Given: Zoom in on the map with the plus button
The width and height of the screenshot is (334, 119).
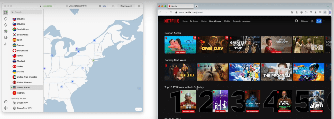Looking at the screenshot, I should [x=140, y=109].
